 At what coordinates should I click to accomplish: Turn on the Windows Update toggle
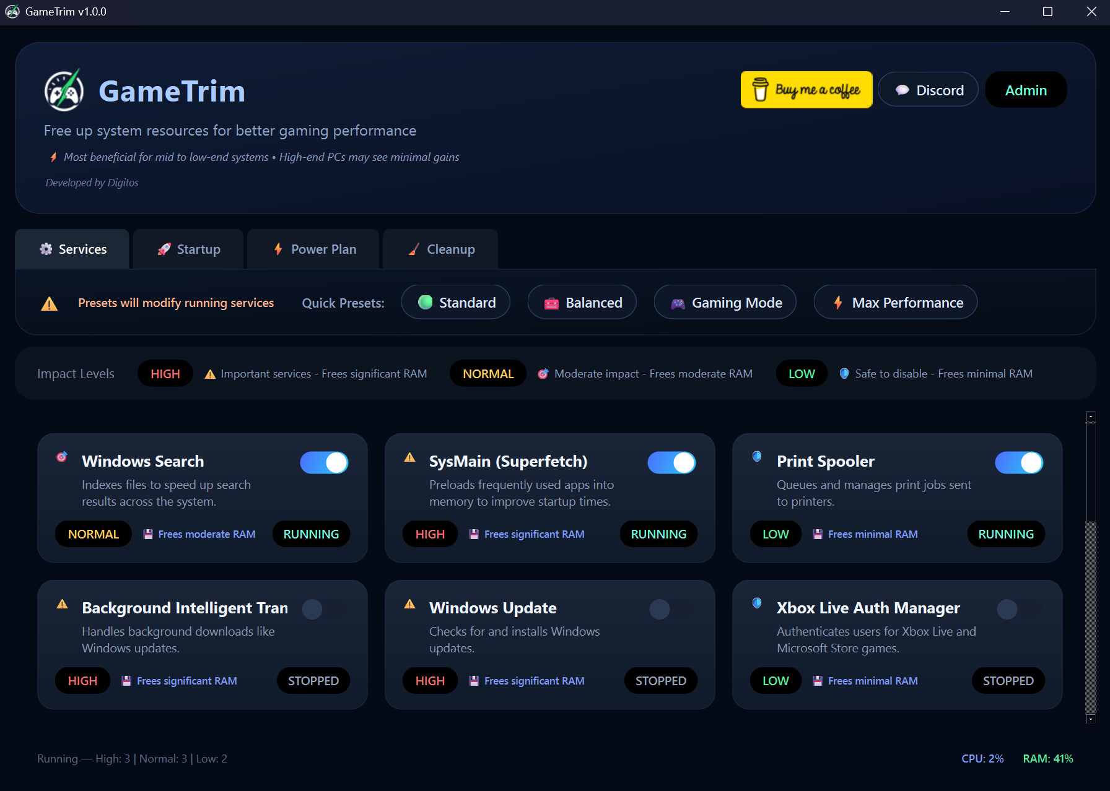click(671, 609)
